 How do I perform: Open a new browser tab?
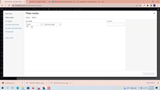103,2
